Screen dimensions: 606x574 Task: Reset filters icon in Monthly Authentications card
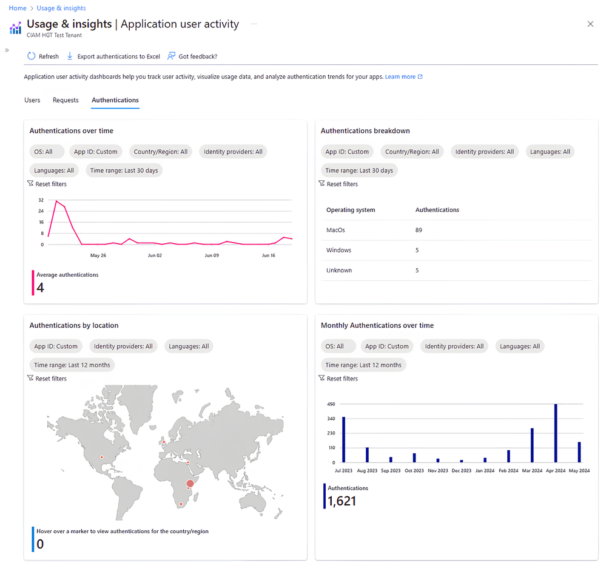point(322,377)
